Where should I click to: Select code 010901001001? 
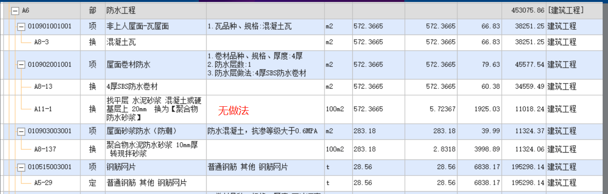50,26
